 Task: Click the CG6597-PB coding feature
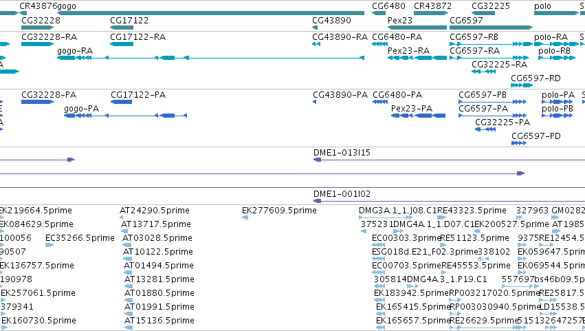pos(492,102)
